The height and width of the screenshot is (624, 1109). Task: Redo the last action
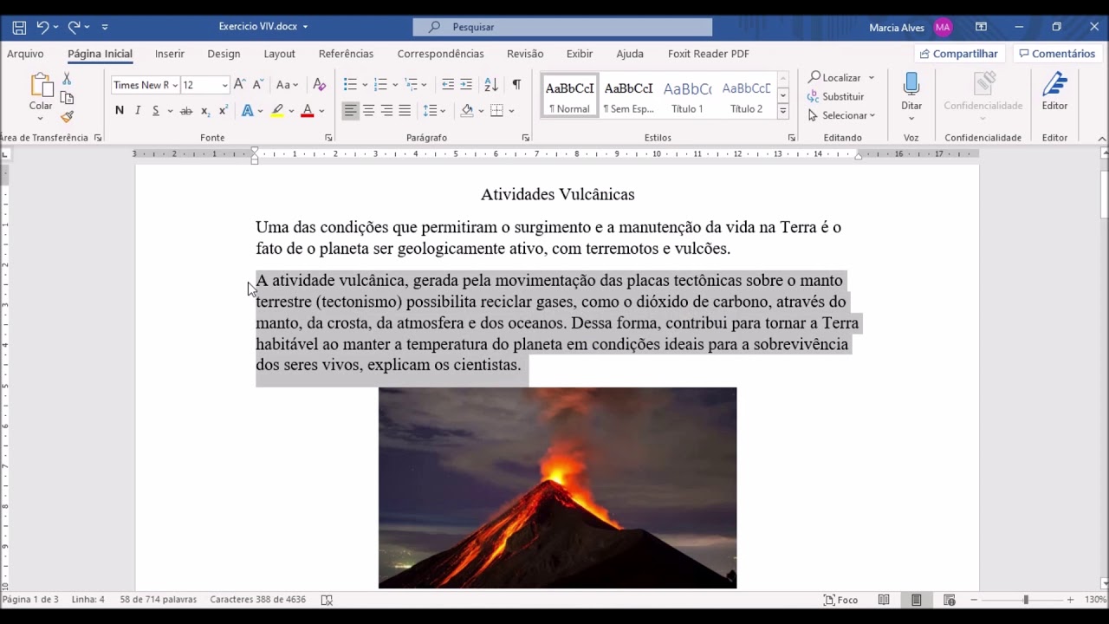75,27
